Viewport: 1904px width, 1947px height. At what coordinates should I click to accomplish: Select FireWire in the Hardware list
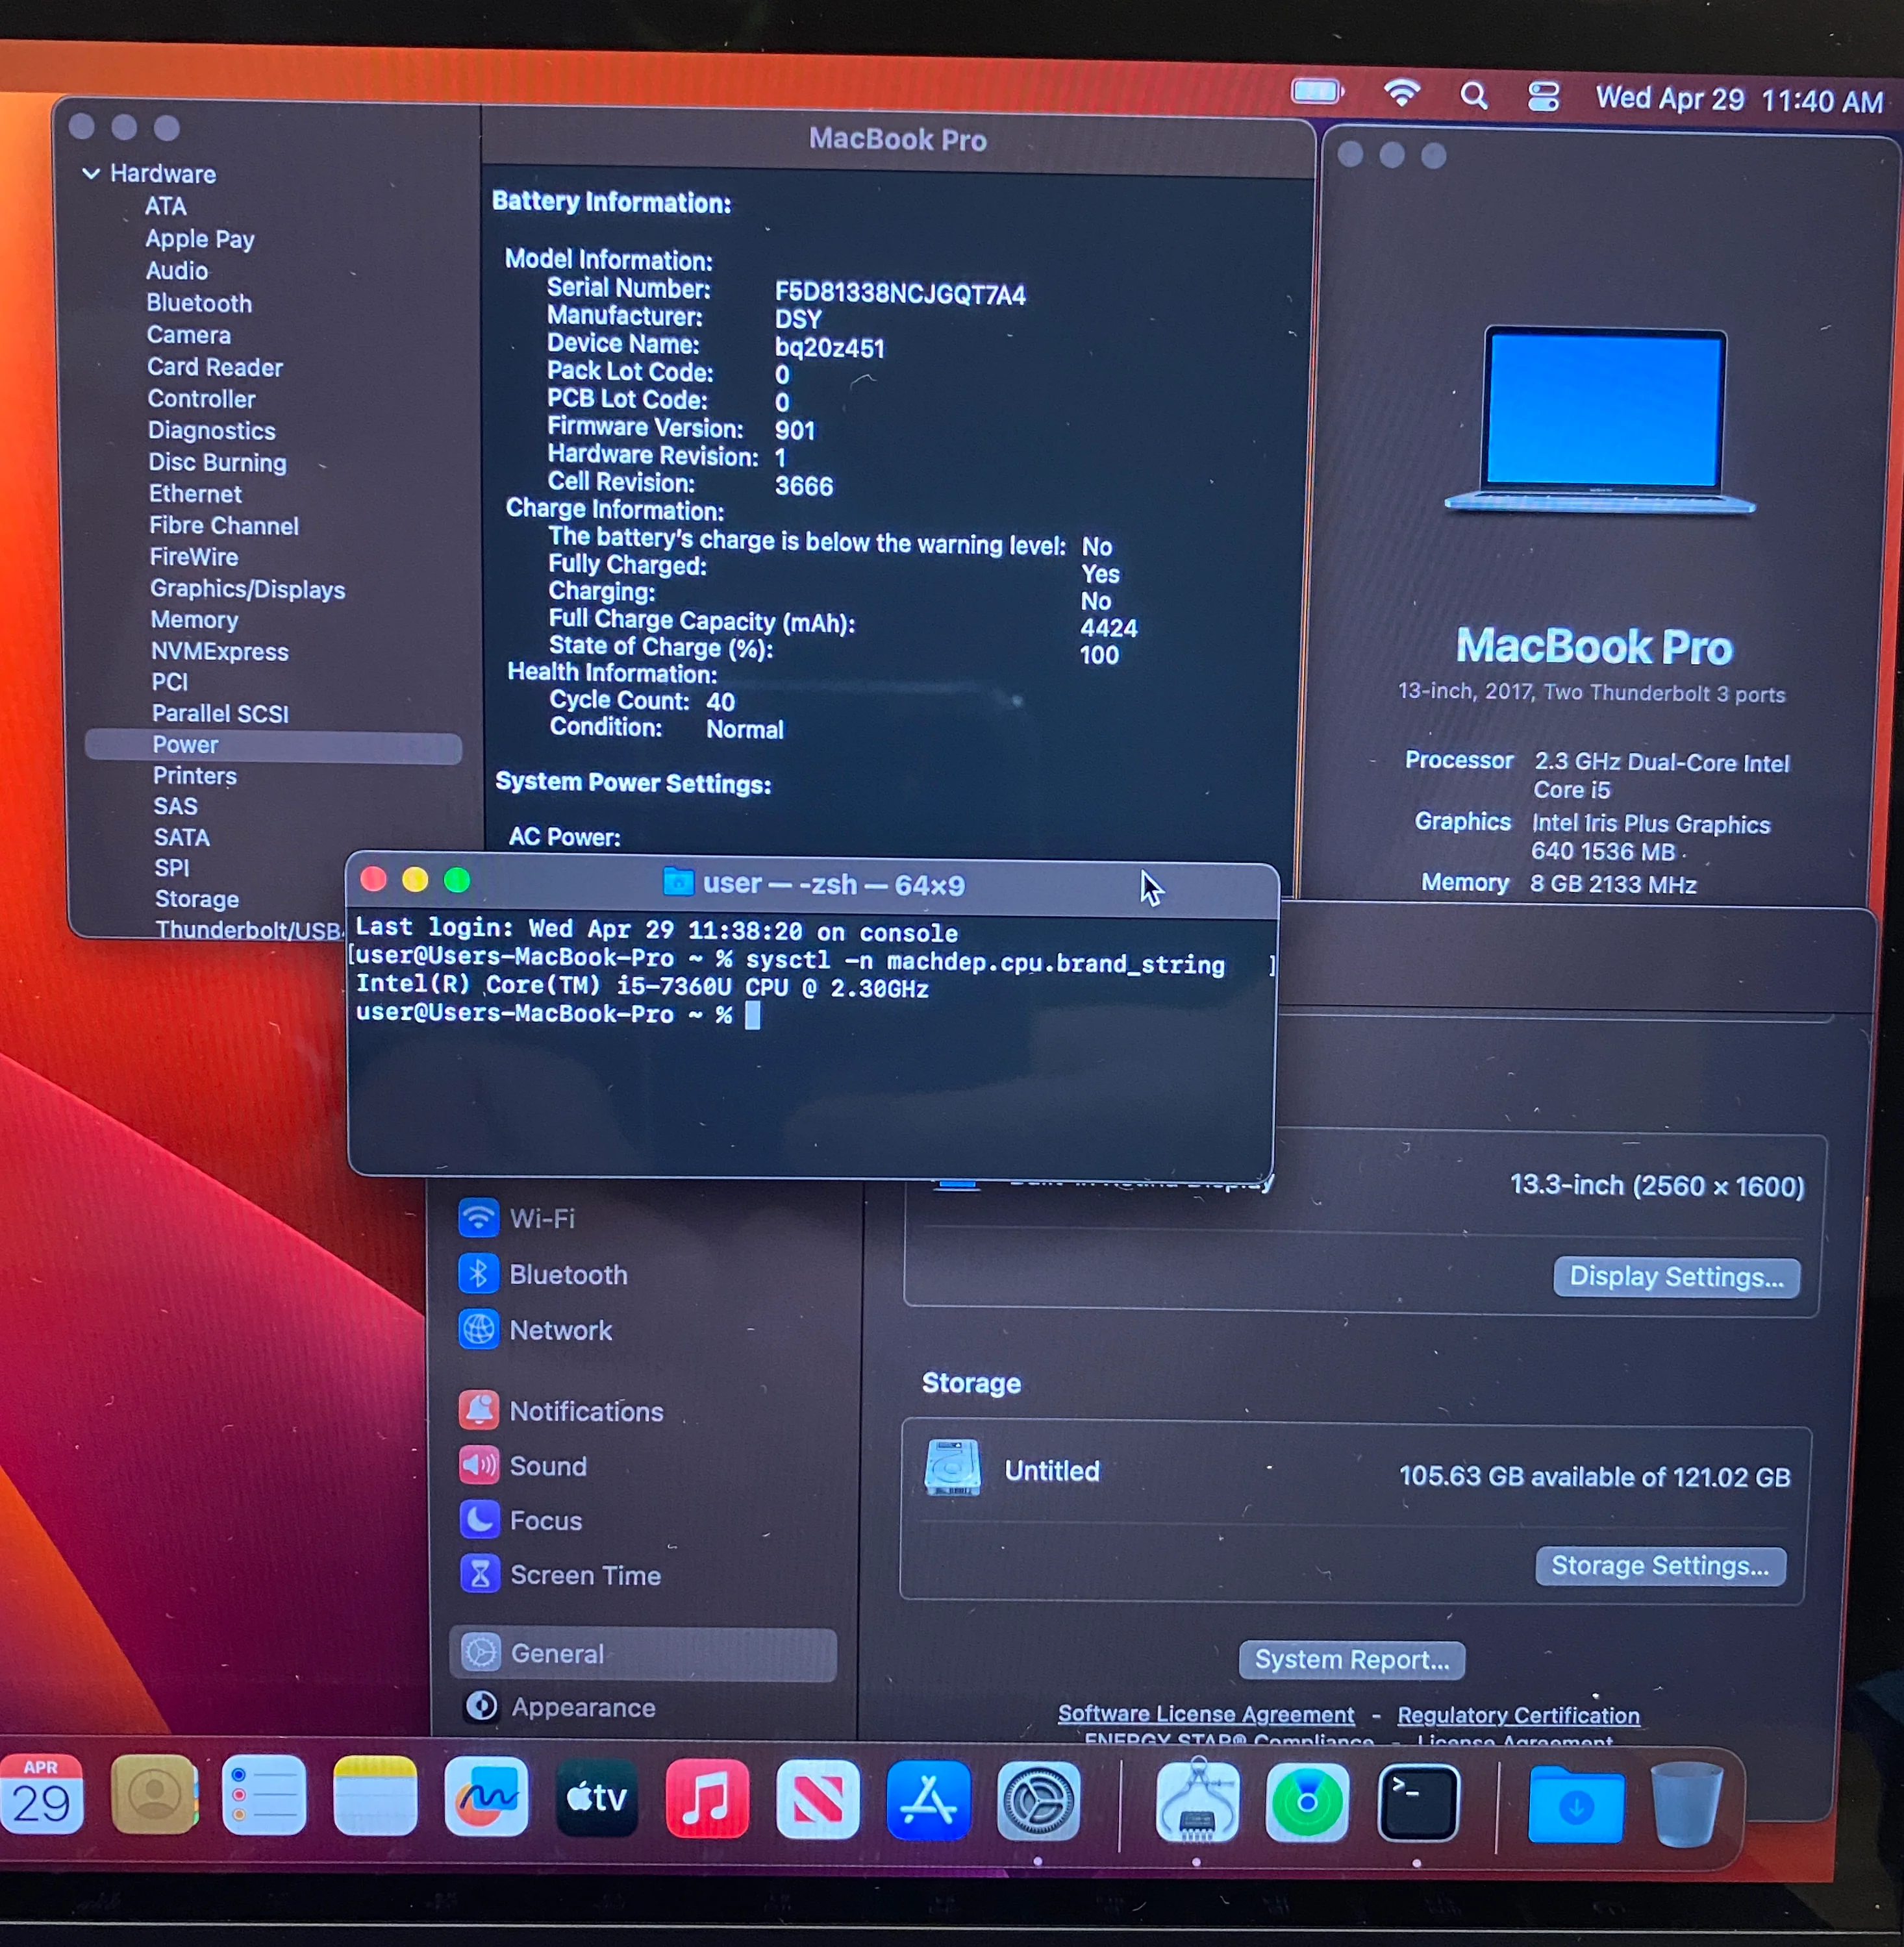tap(194, 557)
